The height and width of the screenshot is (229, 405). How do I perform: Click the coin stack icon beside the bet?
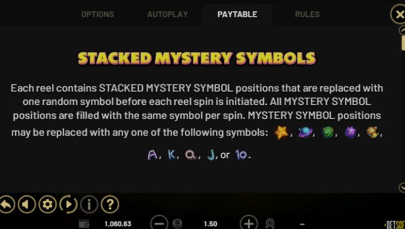coord(178,223)
